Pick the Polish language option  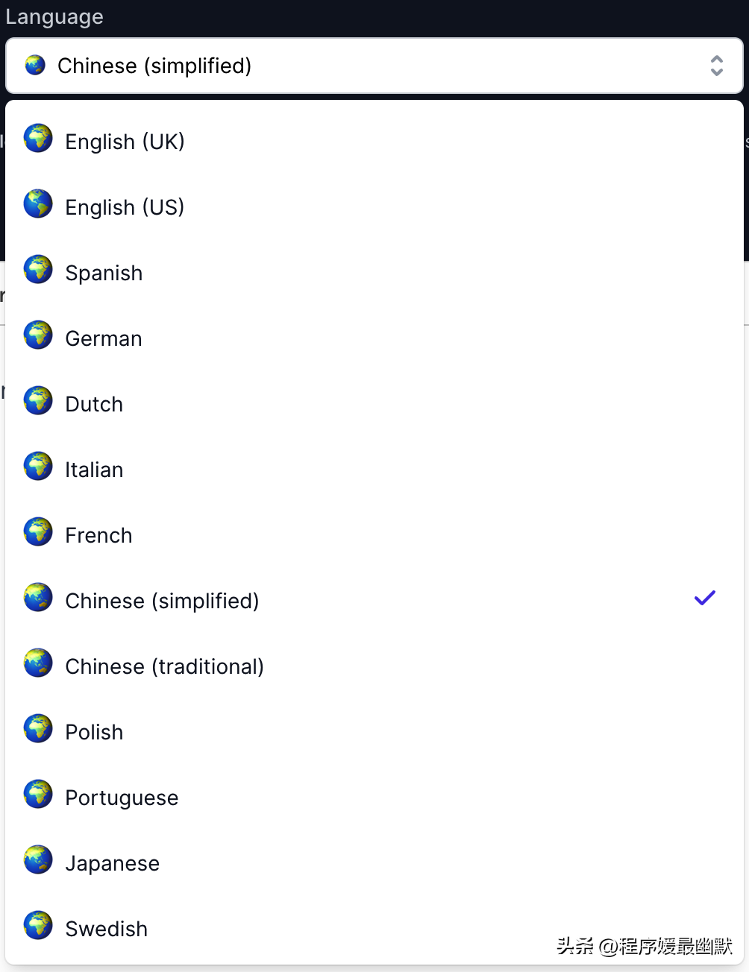click(94, 732)
